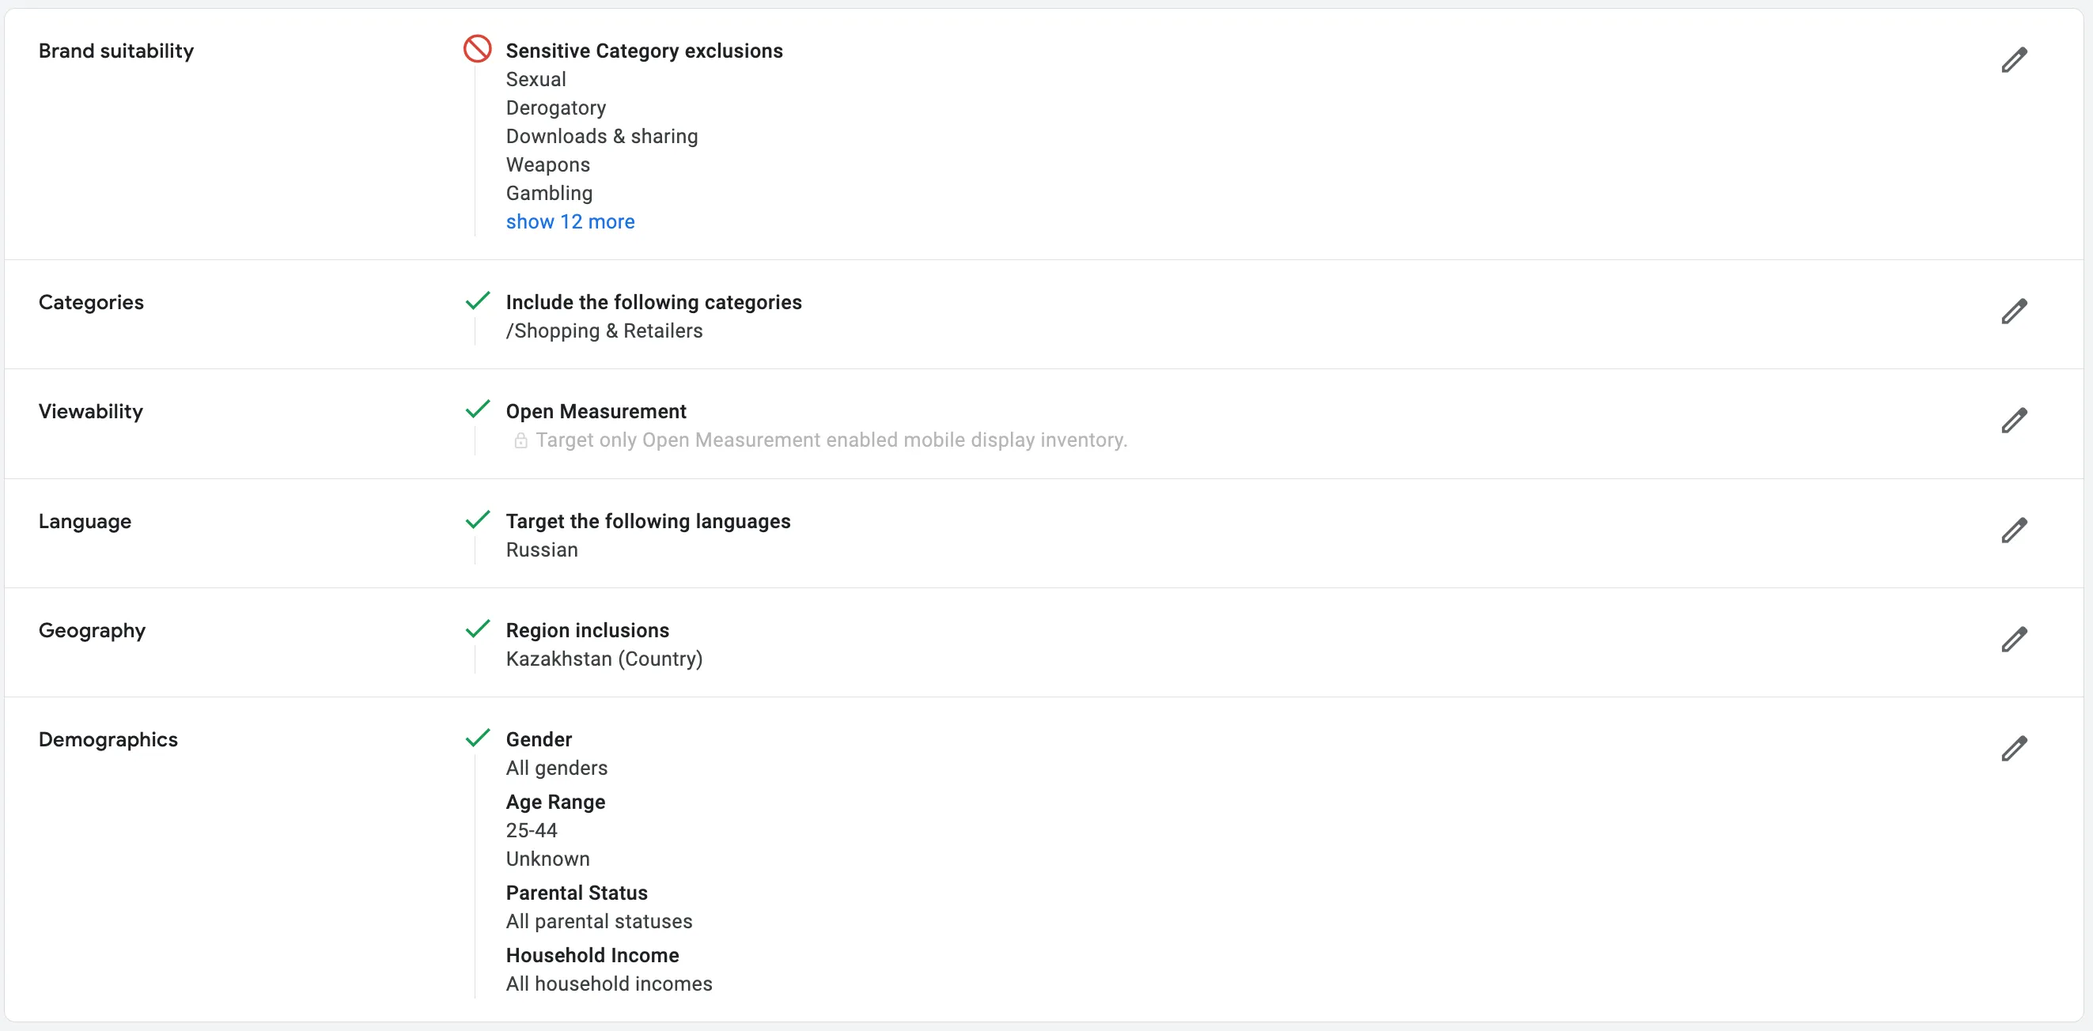Click the 'Gambling' exclusion entry
This screenshot has width=2093, height=1031.
549,193
